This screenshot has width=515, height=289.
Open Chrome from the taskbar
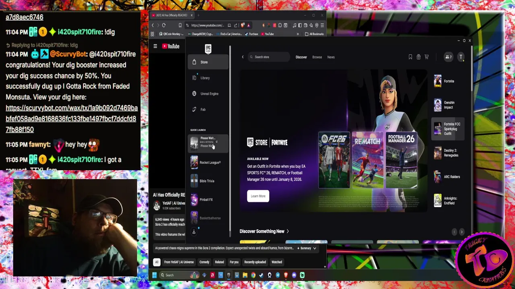click(253, 275)
